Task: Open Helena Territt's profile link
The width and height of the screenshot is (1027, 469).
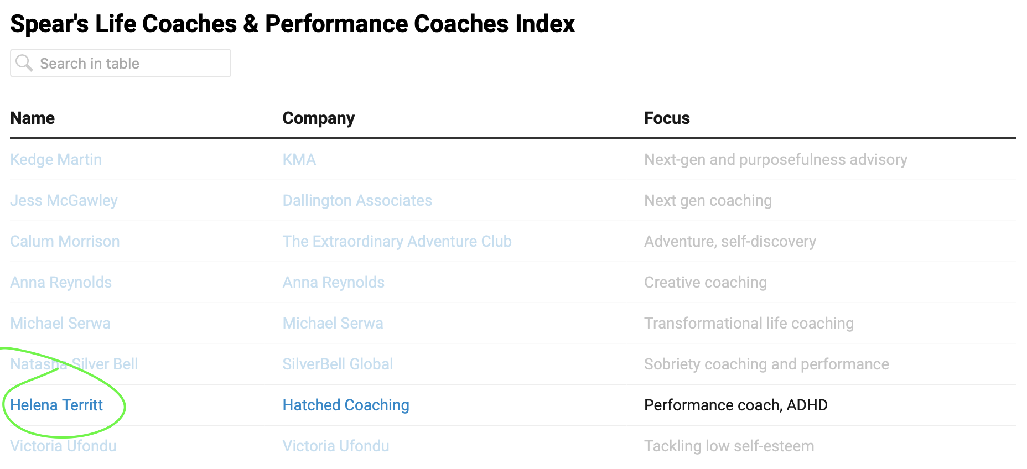Action: click(56, 405)
